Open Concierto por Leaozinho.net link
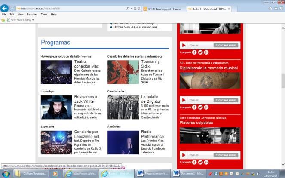 pos(87,134)
